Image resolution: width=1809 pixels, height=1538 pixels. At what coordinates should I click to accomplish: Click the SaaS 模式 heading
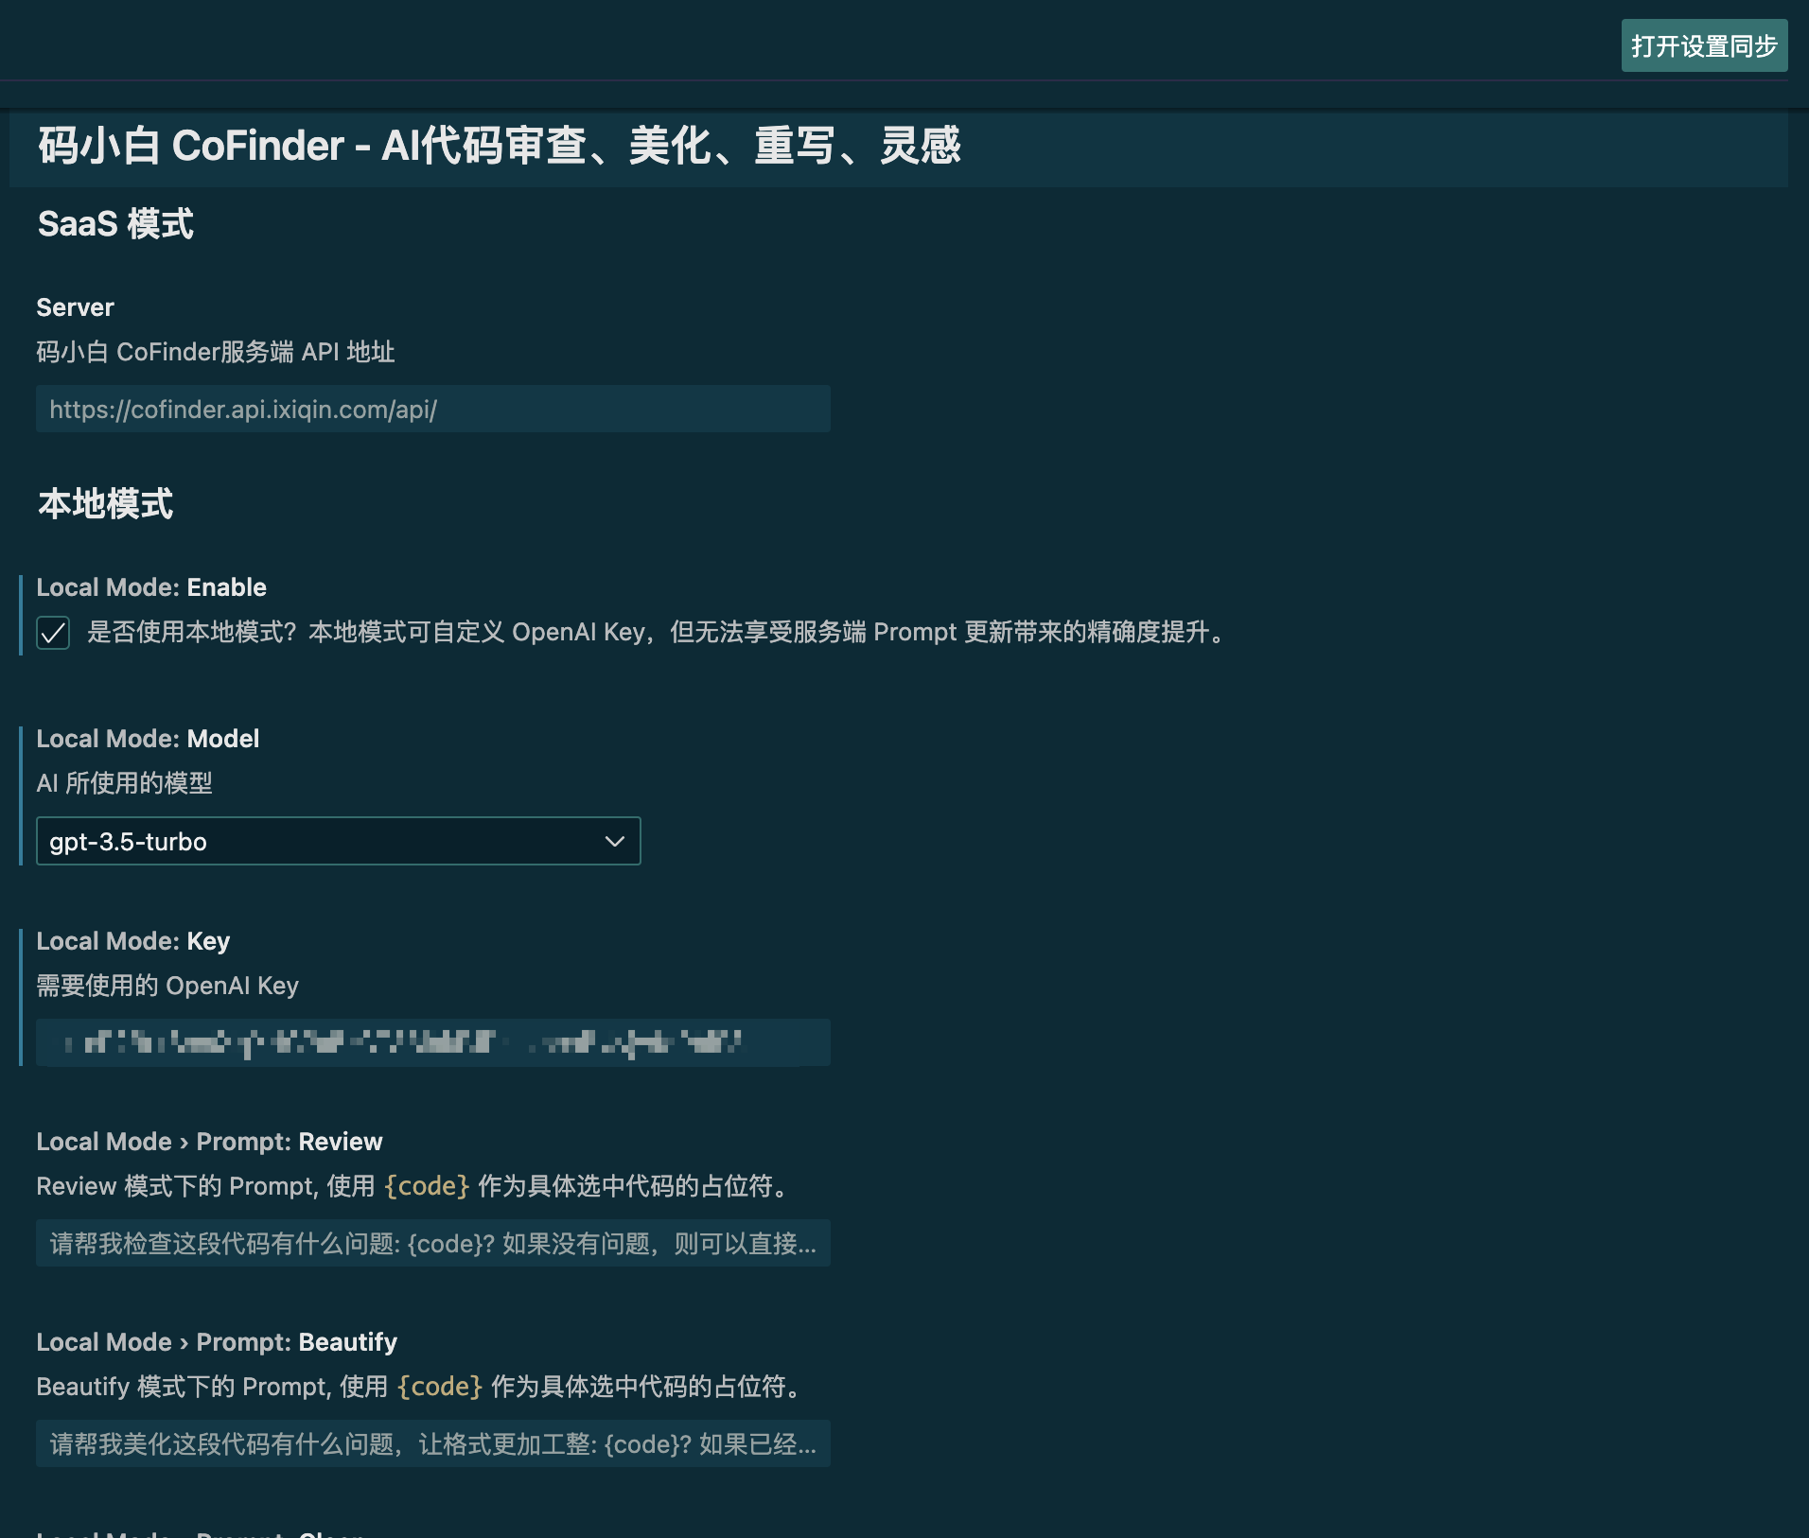tap(115, 224)
